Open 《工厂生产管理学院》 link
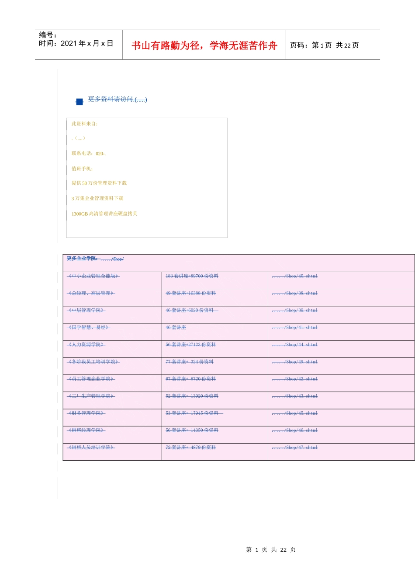This screenshot has width=415, height=588. [91, 396]
